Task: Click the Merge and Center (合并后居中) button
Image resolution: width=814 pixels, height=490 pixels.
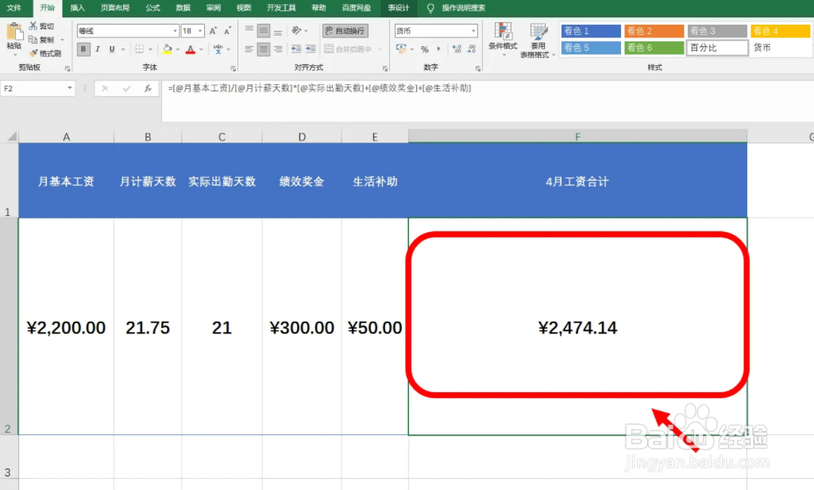Action: (x=346, y=48)
